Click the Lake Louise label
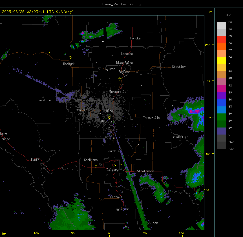243x237 pixels. (x=5, y=136)
